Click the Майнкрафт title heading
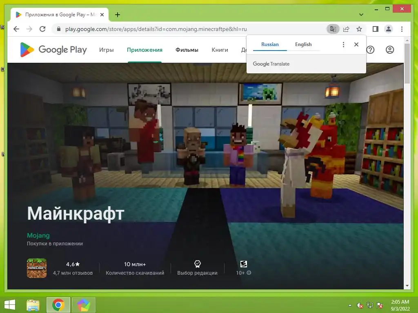 point(76,214)
